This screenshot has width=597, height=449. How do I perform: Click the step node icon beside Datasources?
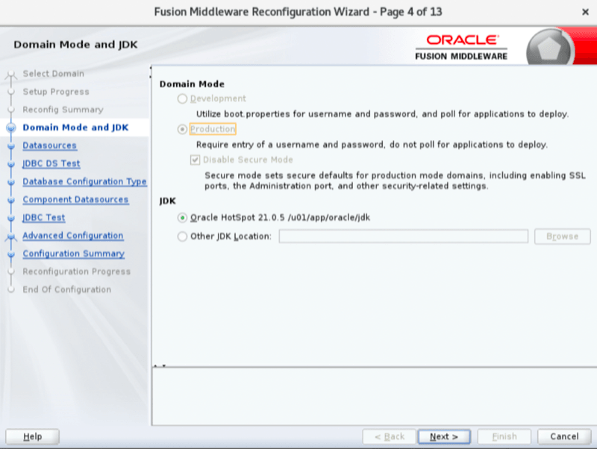(11, 145)
